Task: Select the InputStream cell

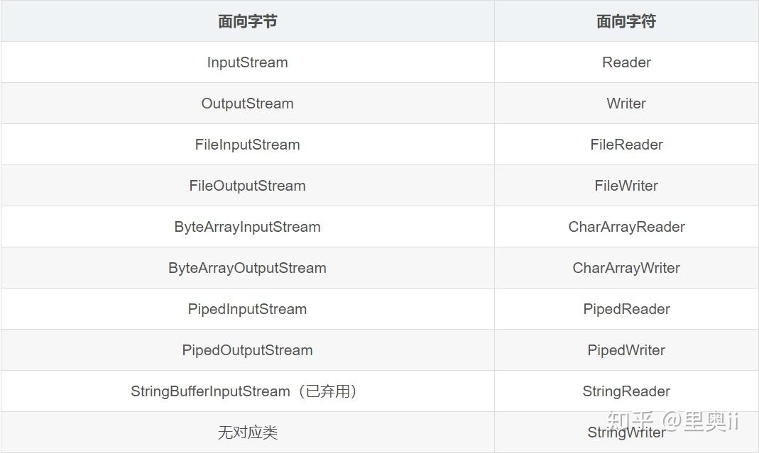Action: [247, 62]
